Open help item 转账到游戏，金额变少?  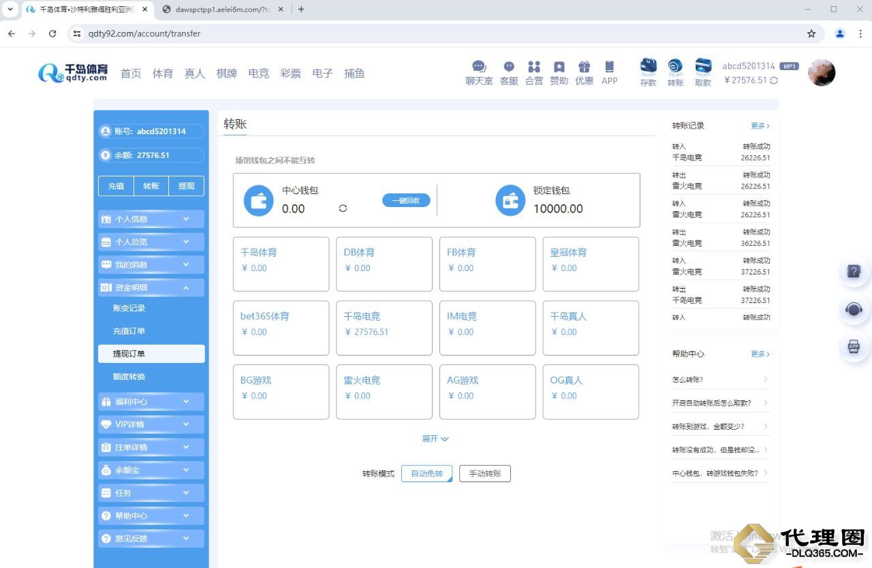[x=721, y=426]
